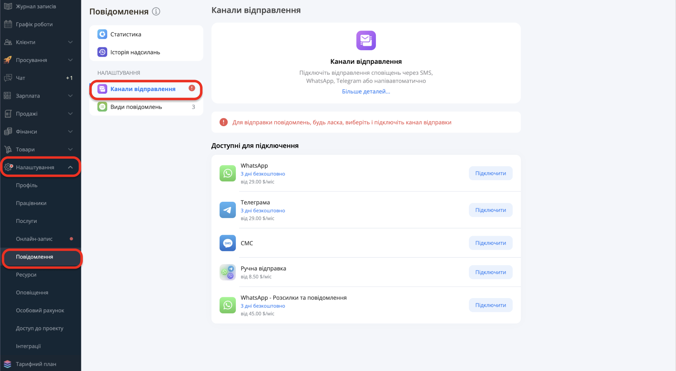This screenshot has height=371, width=676.
Task: Click the blue SMS channel icon
Action: 227,243
